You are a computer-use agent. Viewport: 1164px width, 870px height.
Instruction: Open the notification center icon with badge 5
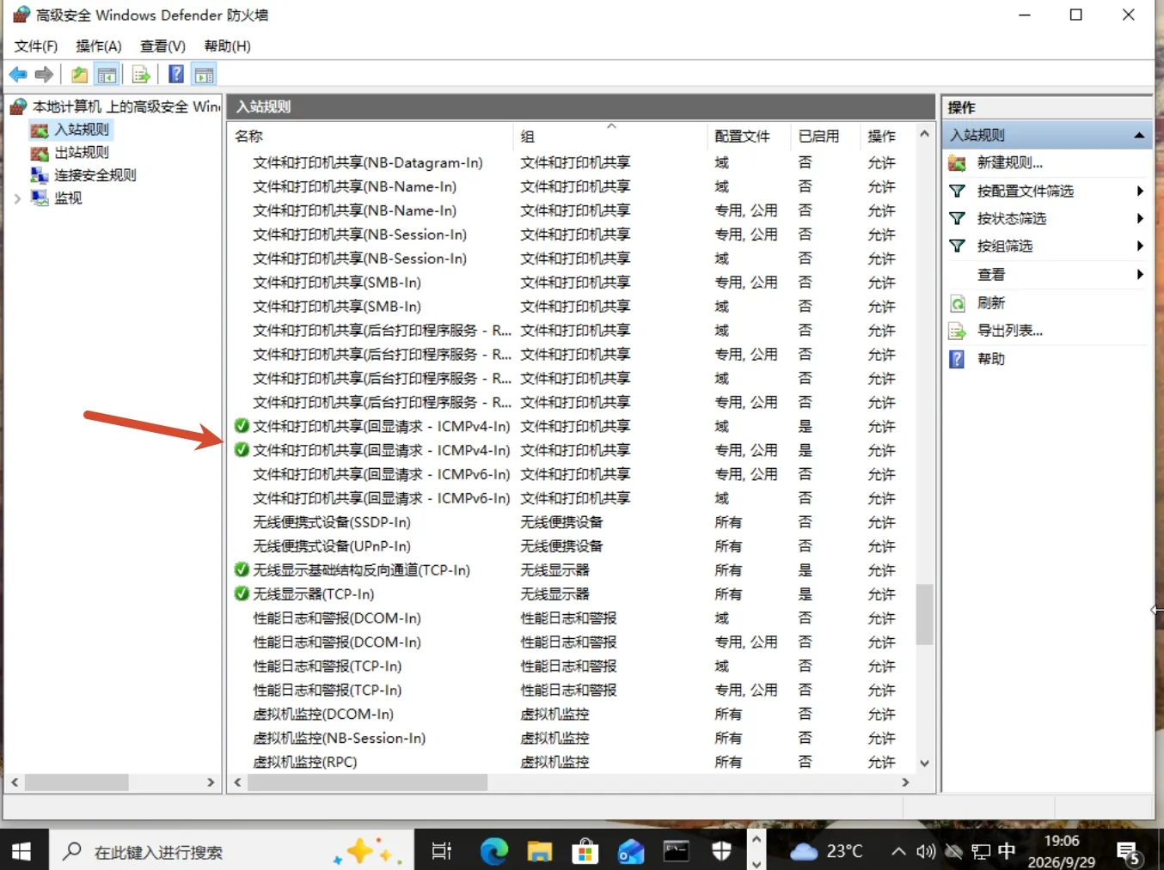pos(1128,852)
